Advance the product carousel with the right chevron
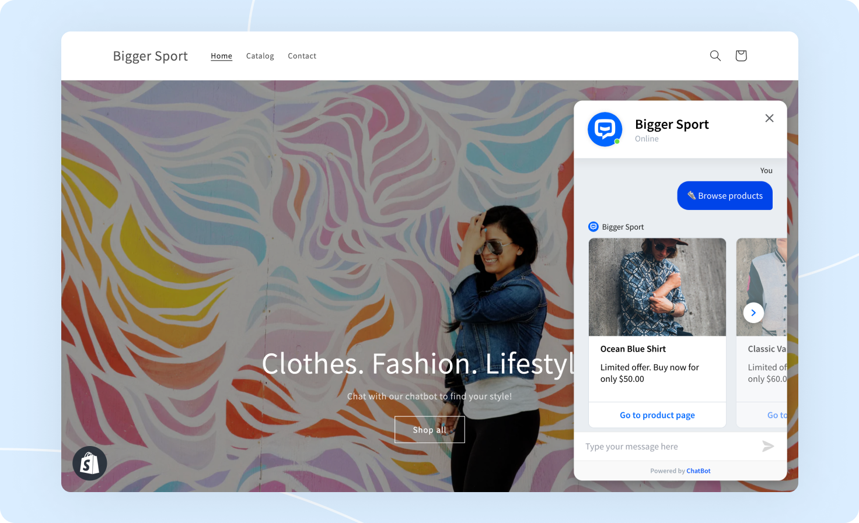Viewport: 859px width, 523px height. [753, 313]
